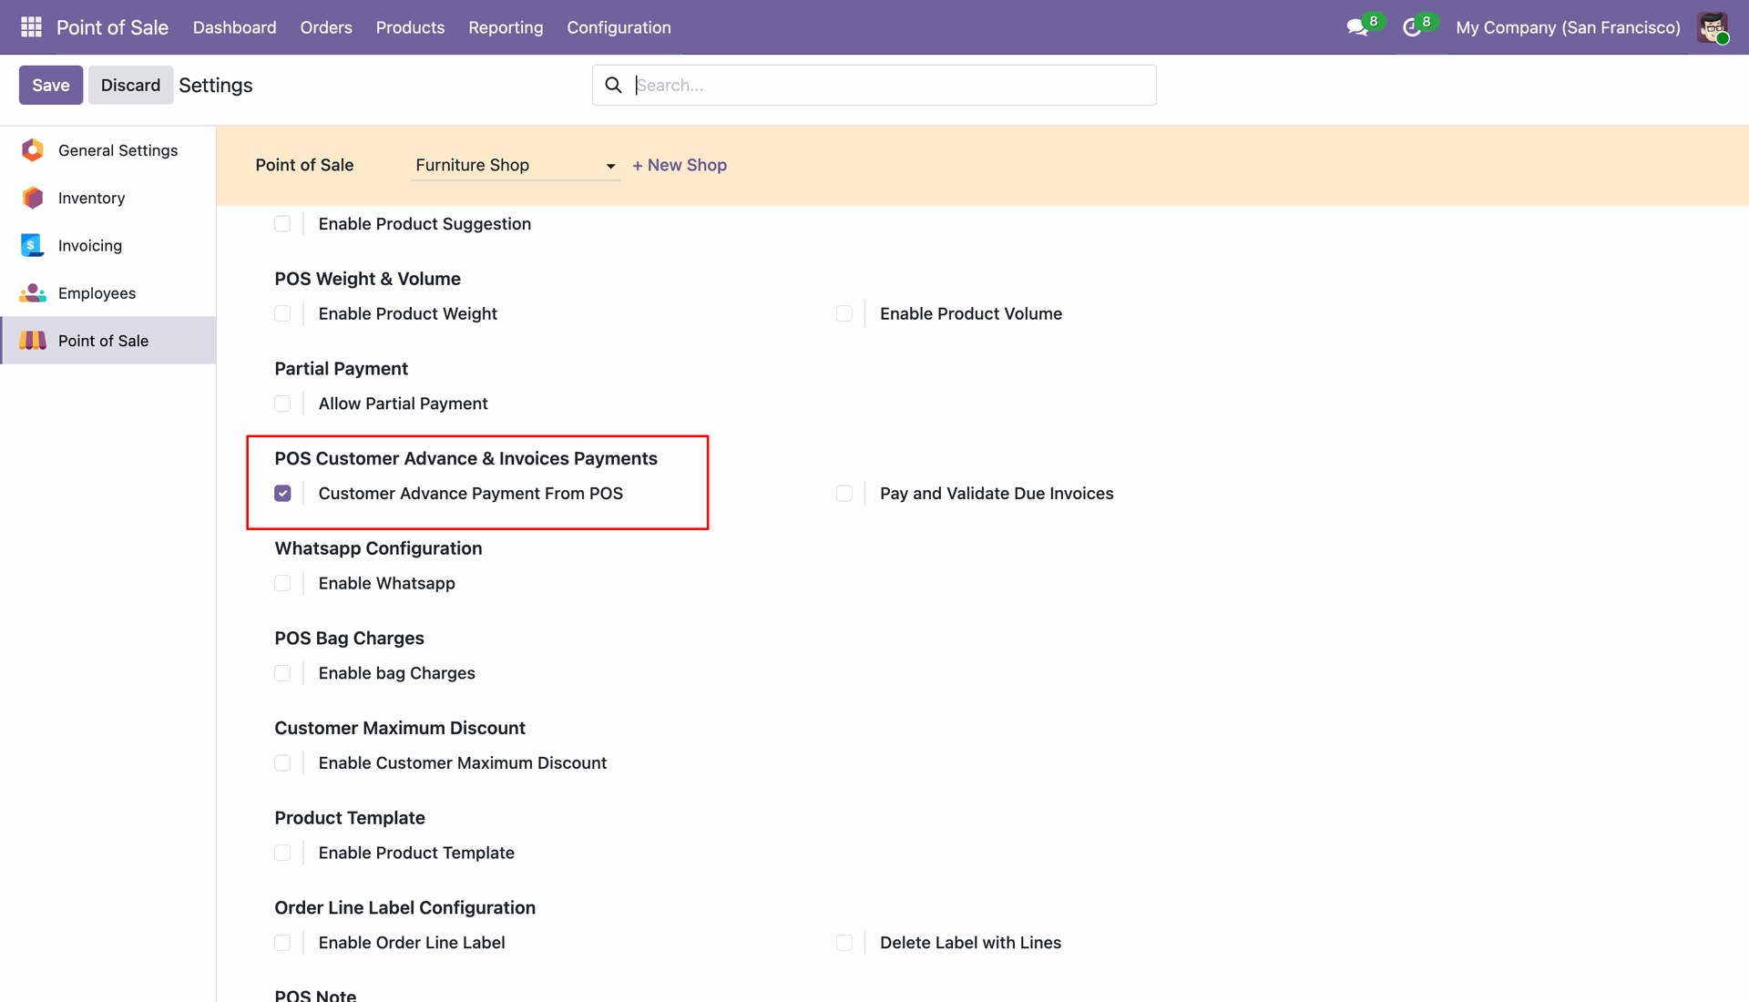Click the Settings breadcrumb title
Screen dimensions: 1749x1002
(x=216, y=85)
